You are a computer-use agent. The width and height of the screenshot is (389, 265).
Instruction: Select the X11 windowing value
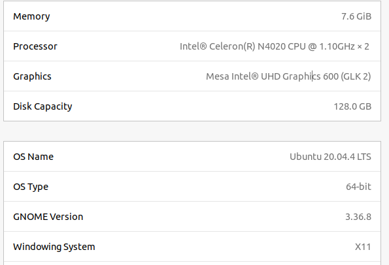point(363,247)
